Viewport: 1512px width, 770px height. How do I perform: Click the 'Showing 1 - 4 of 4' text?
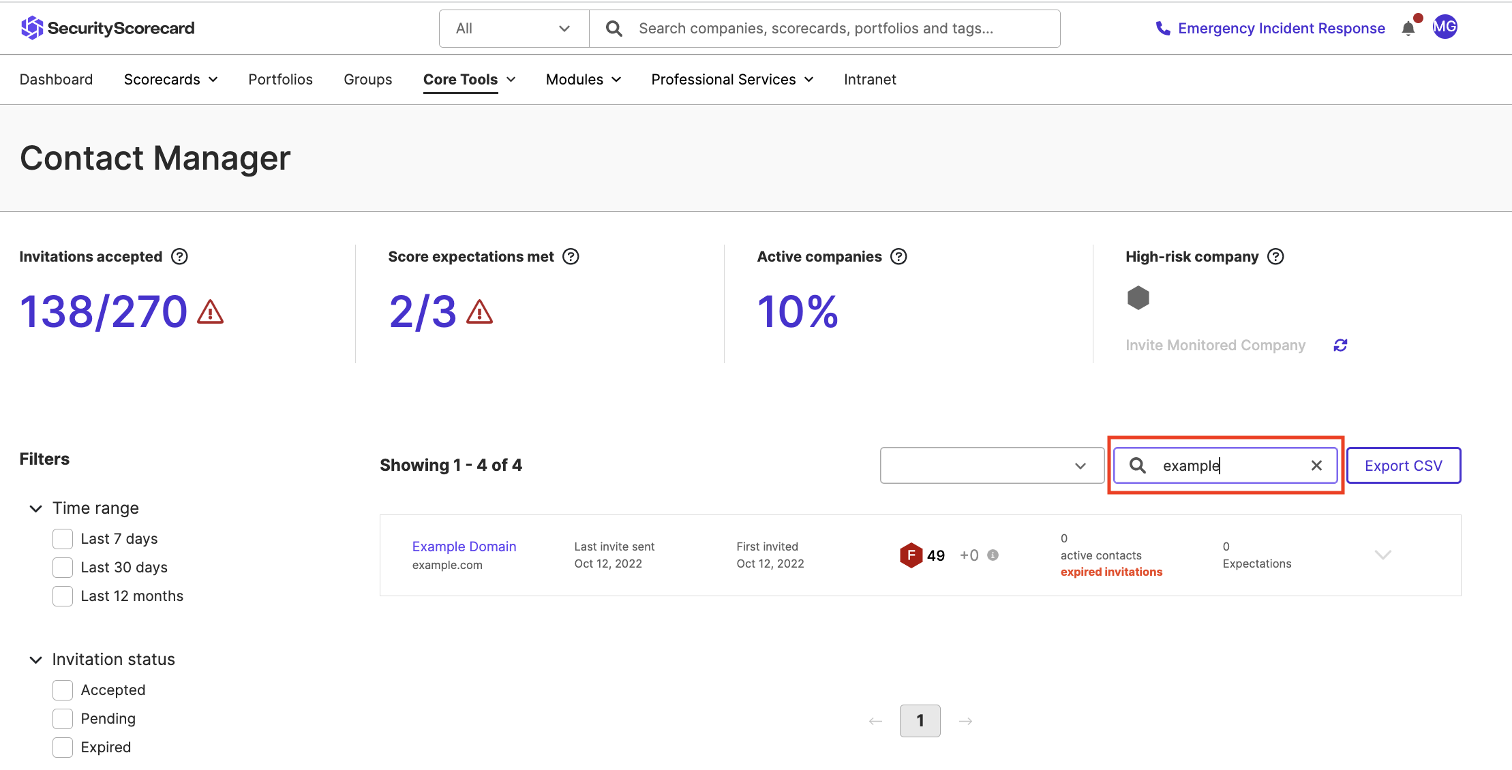click(451, 465)
